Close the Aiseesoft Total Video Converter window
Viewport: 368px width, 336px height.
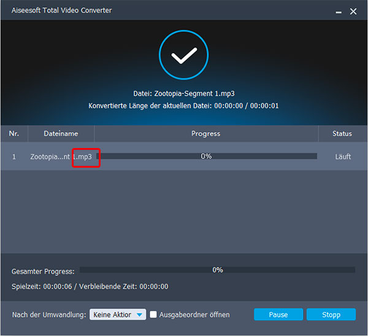coord(353,11)
